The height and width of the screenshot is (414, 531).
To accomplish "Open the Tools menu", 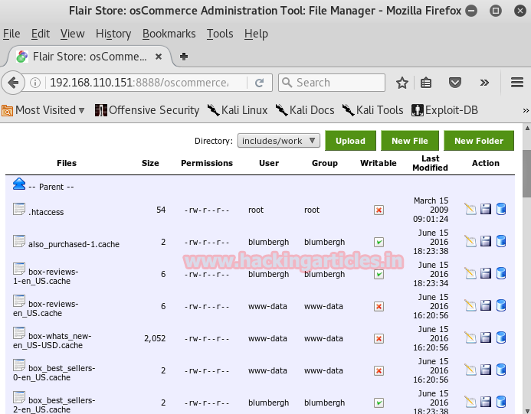I will (220, 34).
